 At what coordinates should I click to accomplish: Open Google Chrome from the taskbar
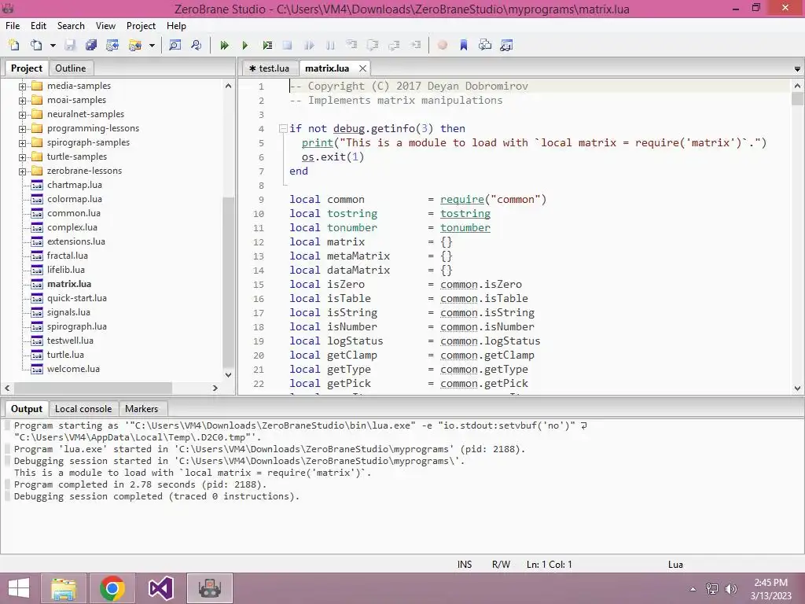pos(112,588)
